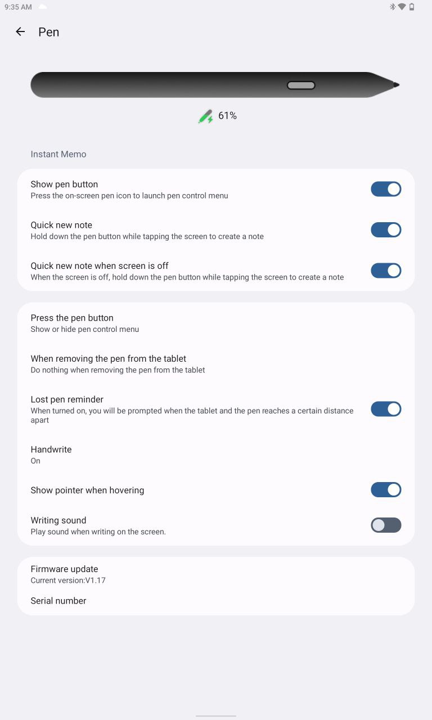The width and height of the screenshot is (432, 720).
Task: Open When removing the pen from tablet setting
Action: [216, 364]
